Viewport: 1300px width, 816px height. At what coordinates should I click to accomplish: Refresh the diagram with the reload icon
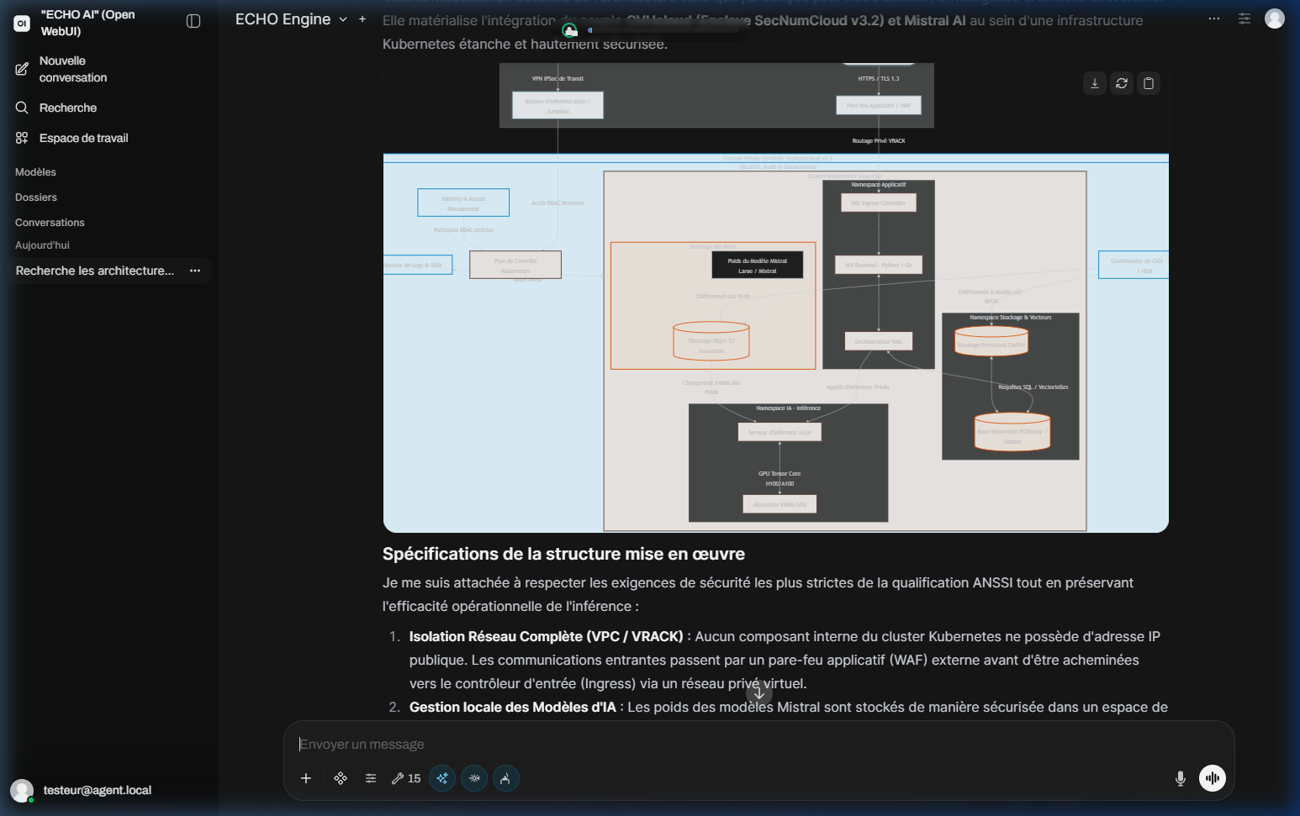pyautogui.click(x=1122, y=83)
